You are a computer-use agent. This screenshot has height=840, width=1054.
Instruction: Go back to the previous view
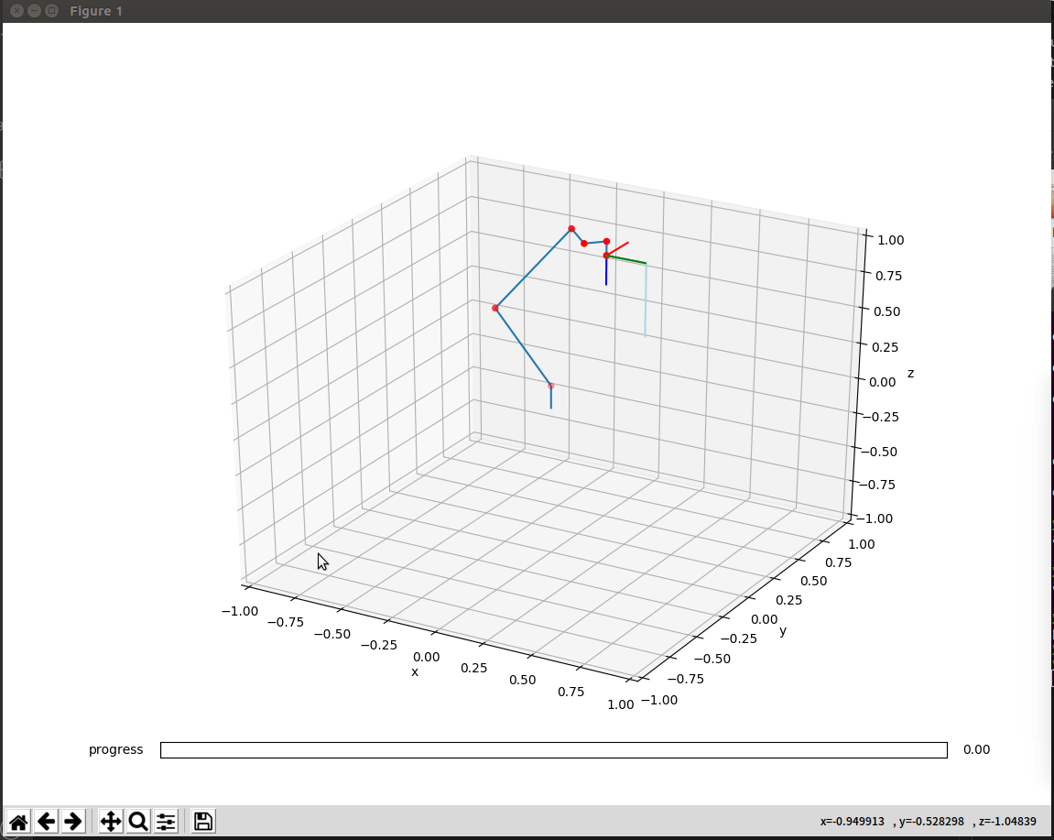click(46, 821)
